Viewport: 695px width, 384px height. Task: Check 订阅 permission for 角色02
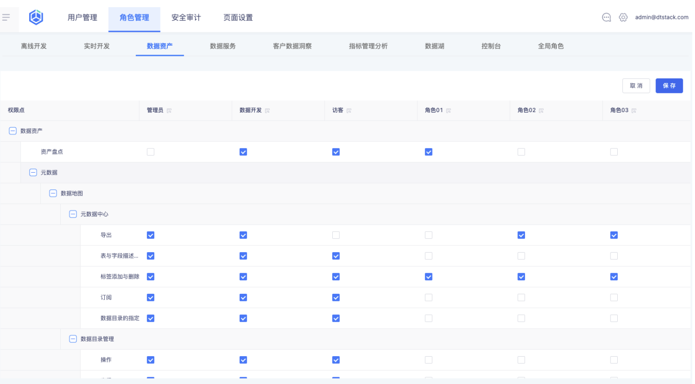pyautogui.click(x=521, y=297)
